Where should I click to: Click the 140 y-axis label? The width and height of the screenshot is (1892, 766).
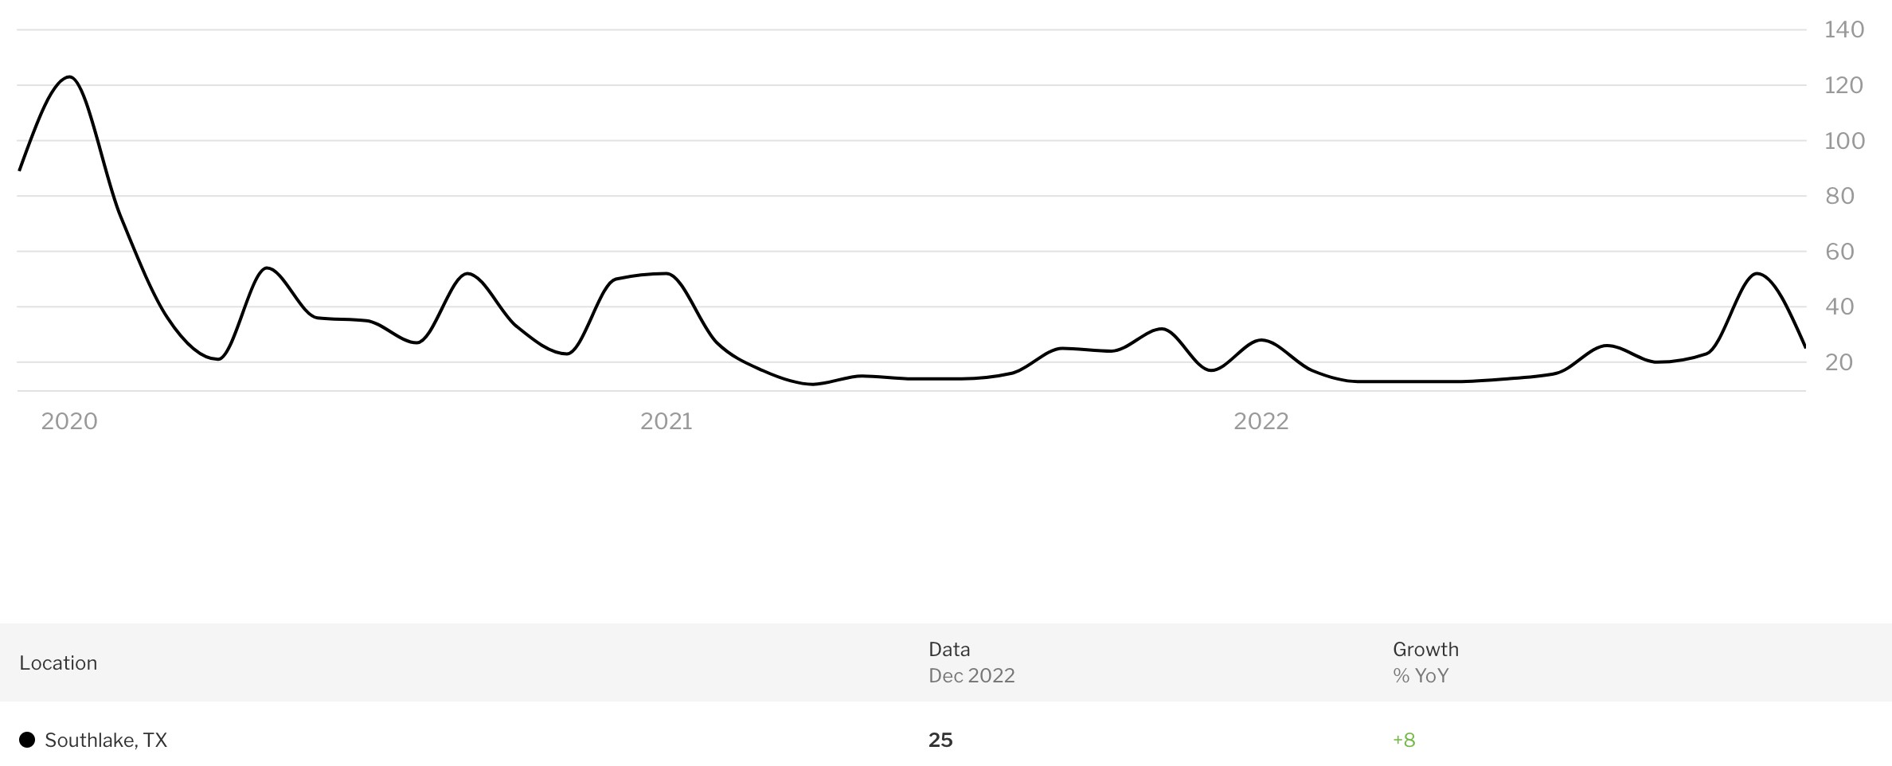click(1844, 29)
